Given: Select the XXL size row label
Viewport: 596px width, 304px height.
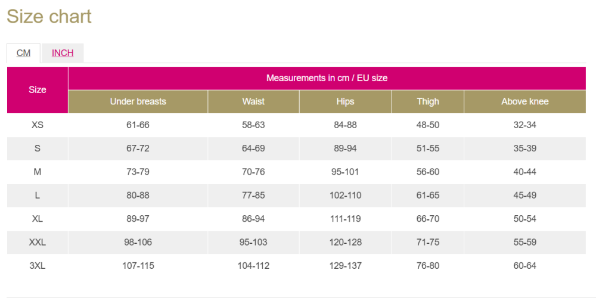Looking at the screenshot, I should pyautogui.click(x=37, y=242).
